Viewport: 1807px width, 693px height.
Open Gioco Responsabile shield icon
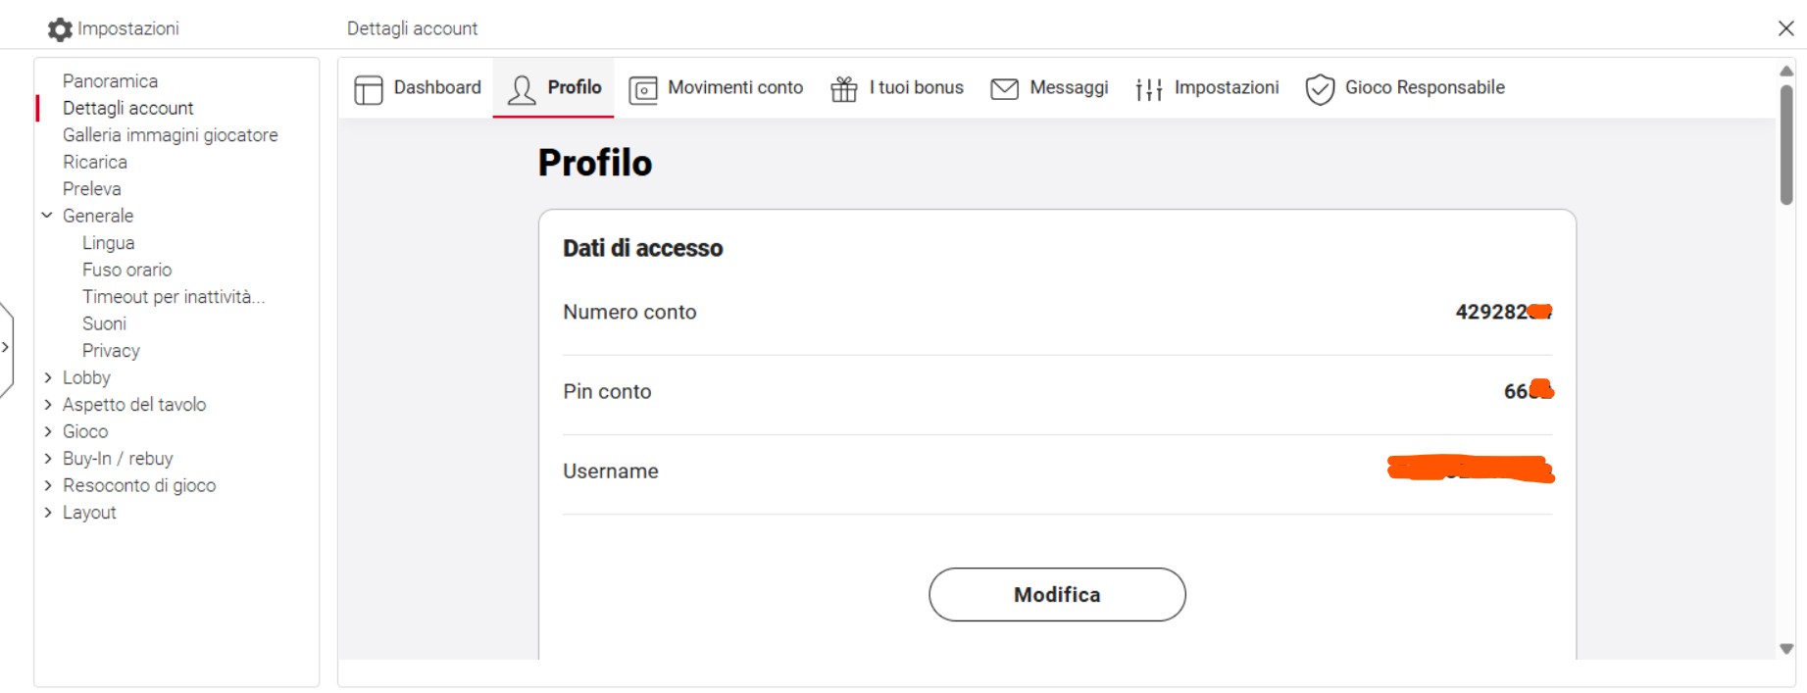coord(1321,89)
